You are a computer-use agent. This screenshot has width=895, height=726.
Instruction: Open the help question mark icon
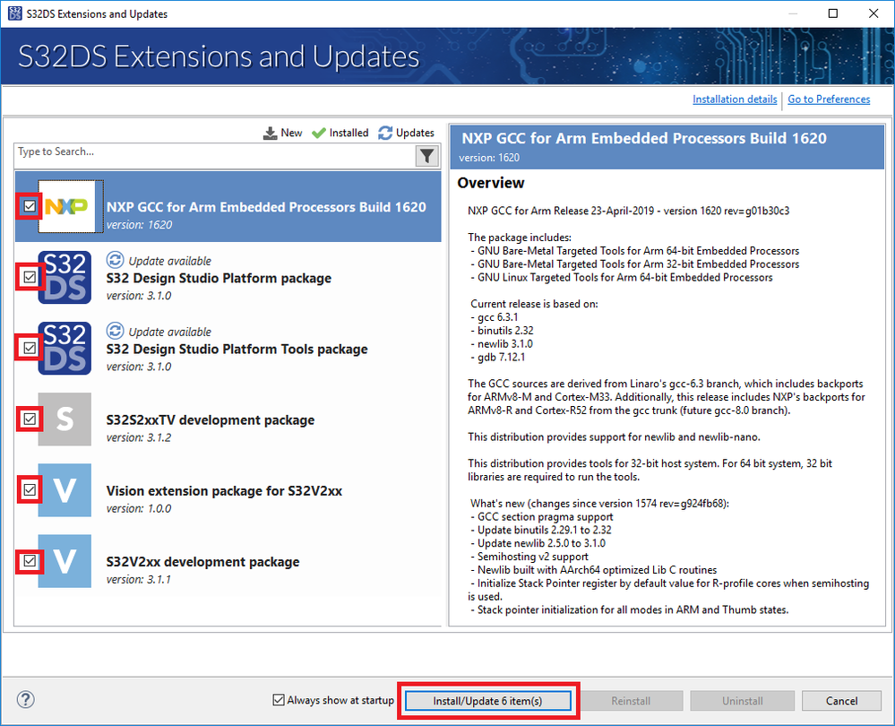point(26,700)
